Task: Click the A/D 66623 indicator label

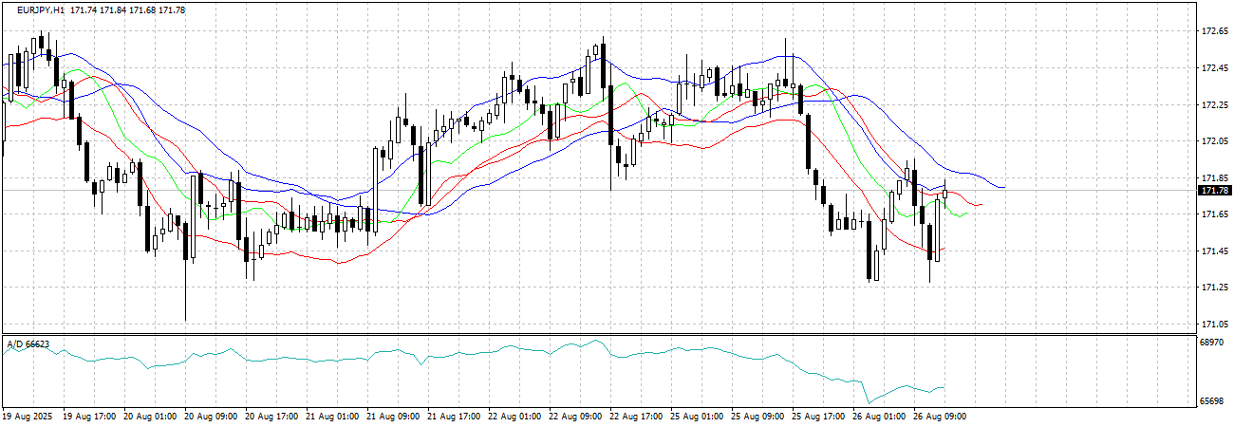Action: point(28,343)
